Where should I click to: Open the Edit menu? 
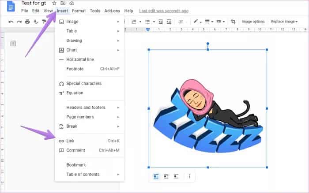click(36, 11)
